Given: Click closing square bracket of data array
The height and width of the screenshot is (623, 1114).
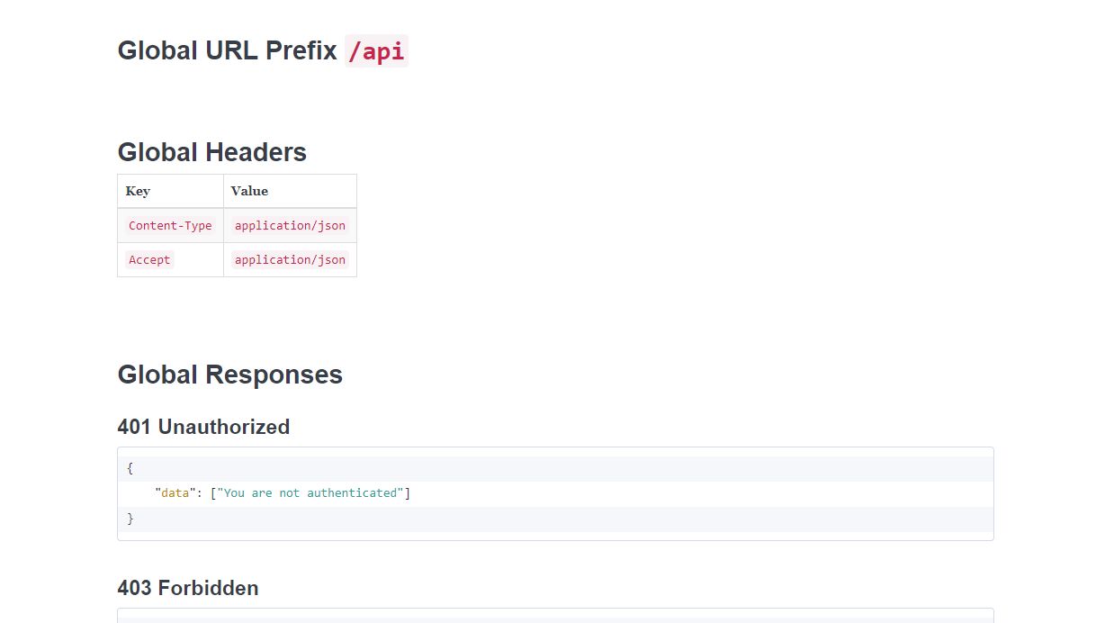Looking at the screenshot, I should 408,493.
